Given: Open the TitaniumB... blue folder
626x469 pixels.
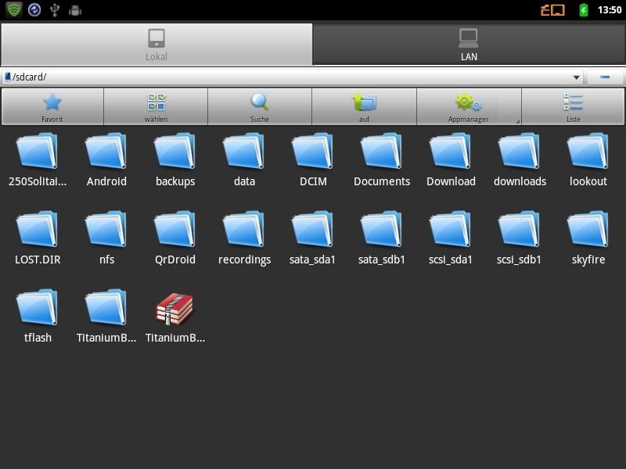Looking at the screenshot, I should [x=106, y=317].
